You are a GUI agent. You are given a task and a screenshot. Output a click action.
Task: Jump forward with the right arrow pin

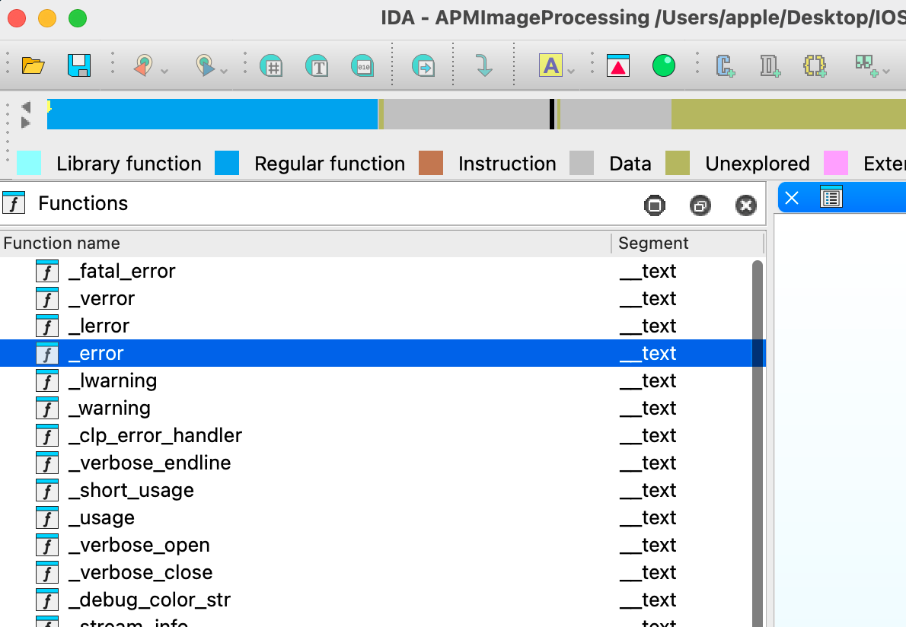click(205, 65)
